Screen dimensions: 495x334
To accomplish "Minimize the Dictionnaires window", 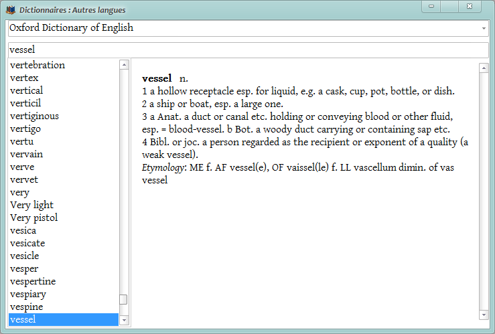I will [431, 6].
